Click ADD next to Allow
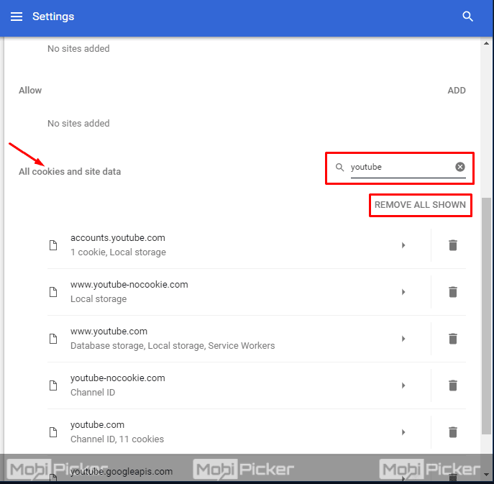Image resolution: width=494 pixels, height=484 pixels. [457, 91]
